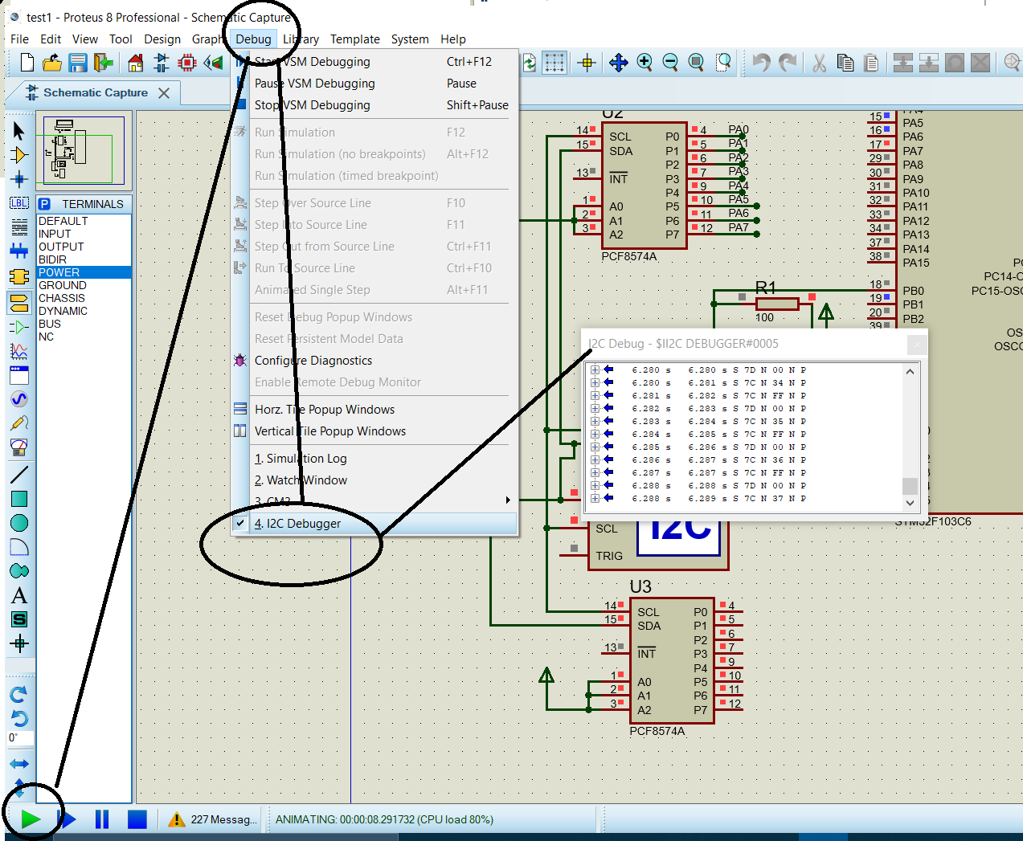
Task: Mirror horizontally with the X-Mirror arrows
Action: point(19,764)
